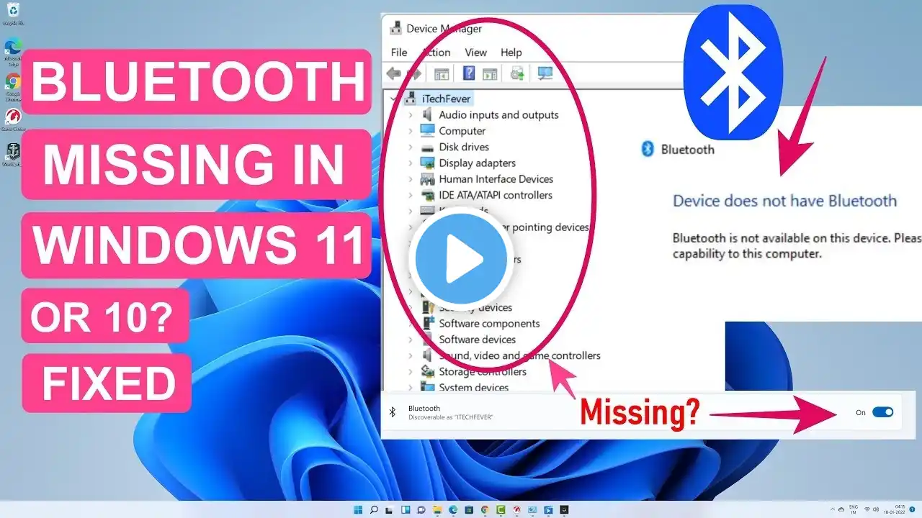This screenshot has width=922, height=518.
Task: Click the 'Device does not have Bluetooth' heading
Action: (784, 201)
